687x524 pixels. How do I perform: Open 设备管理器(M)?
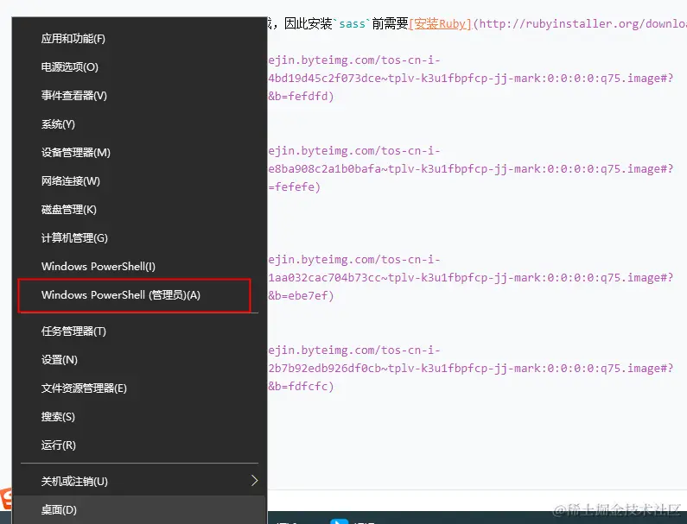point(139,153)
